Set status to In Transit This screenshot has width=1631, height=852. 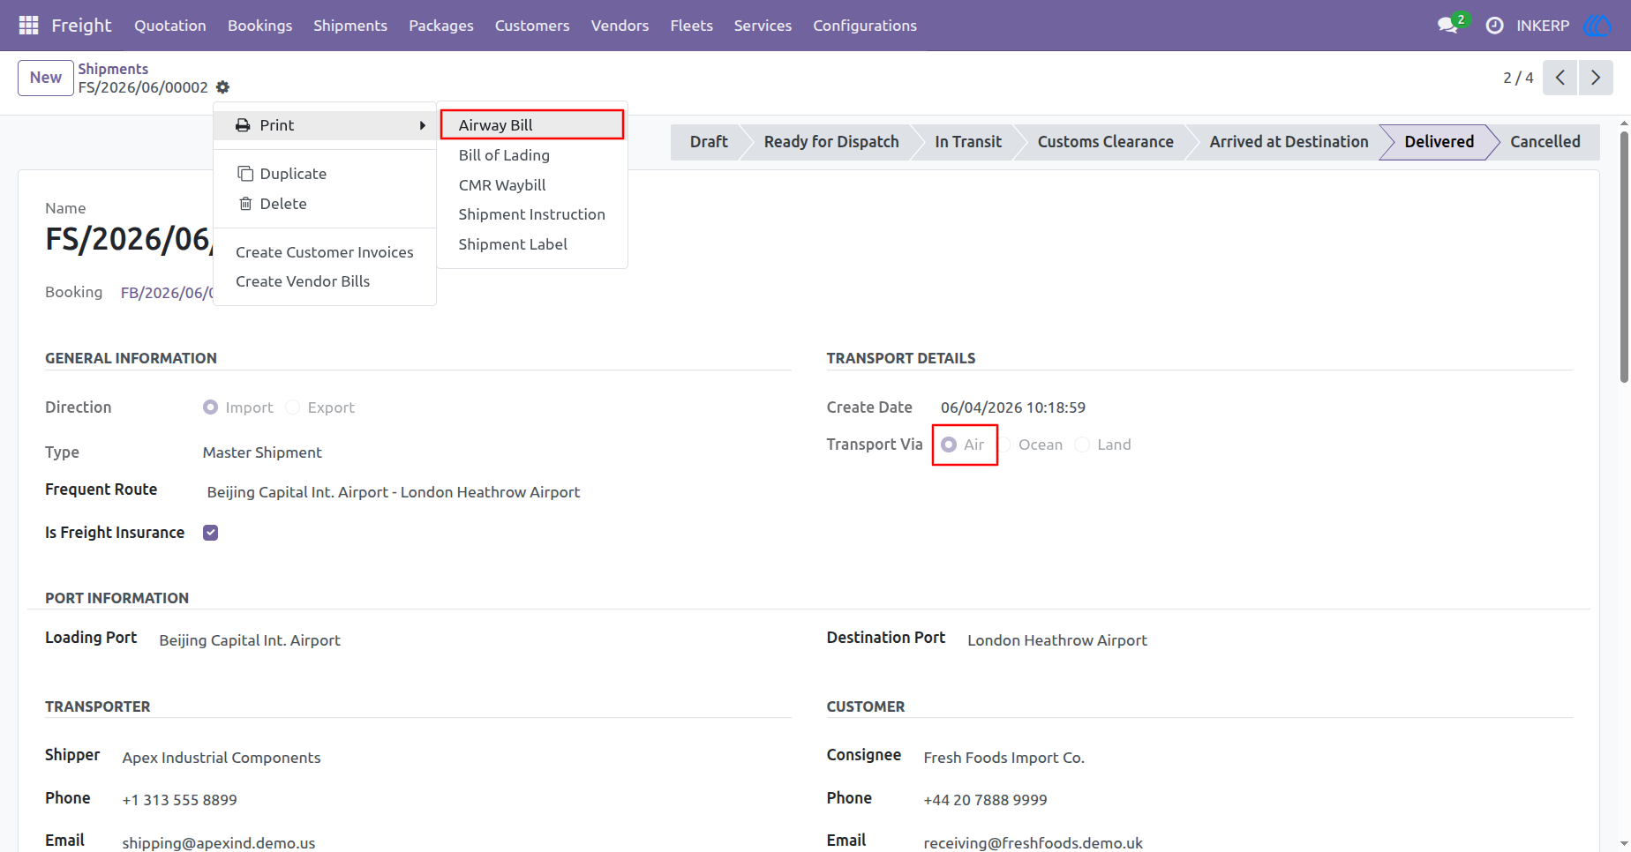coord(968,142)
